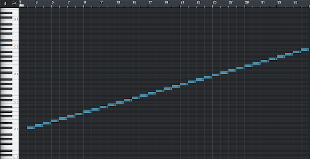Switch to drum view icon

point(14,3)
